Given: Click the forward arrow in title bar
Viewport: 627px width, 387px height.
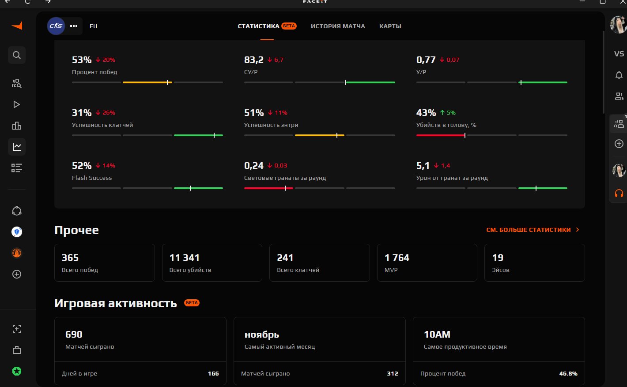Looking at the screenshot, I should (48, 1).
